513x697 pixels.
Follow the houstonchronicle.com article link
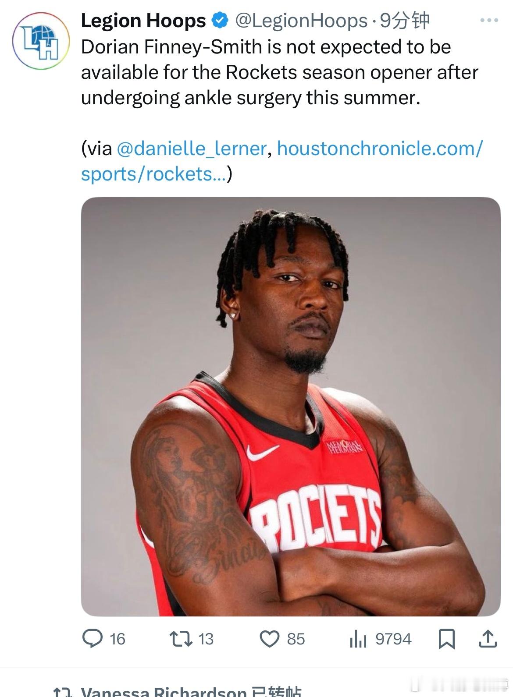click(x=281, y=161)
